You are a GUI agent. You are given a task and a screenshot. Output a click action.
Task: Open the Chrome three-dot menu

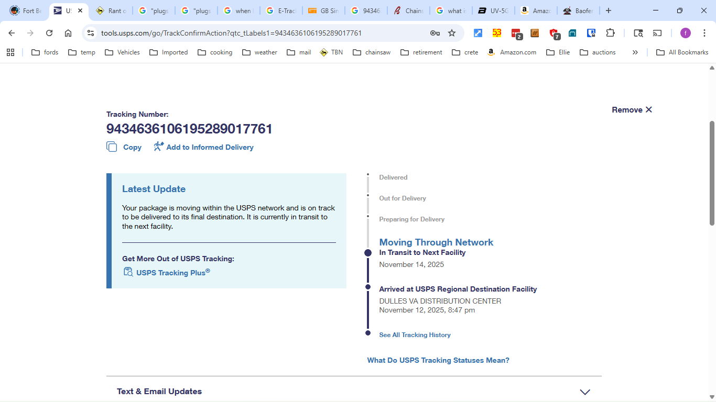pos(704,33)
